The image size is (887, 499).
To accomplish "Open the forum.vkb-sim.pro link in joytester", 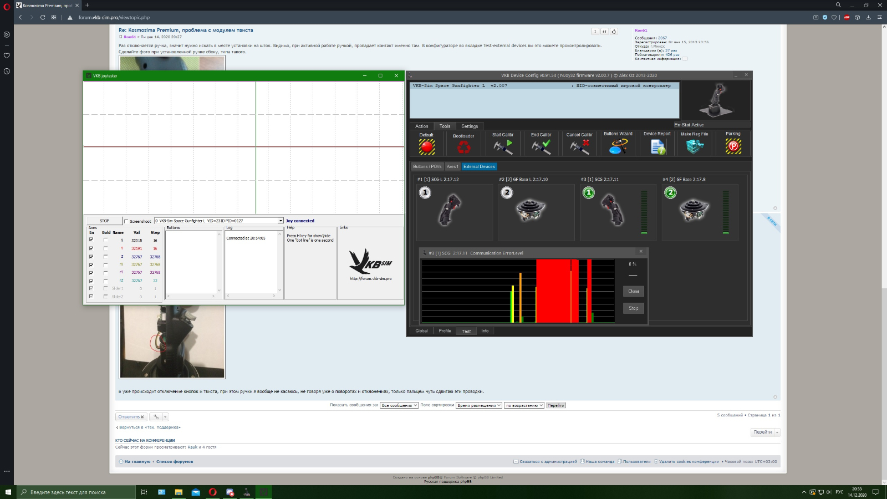I will click(371, 278).
